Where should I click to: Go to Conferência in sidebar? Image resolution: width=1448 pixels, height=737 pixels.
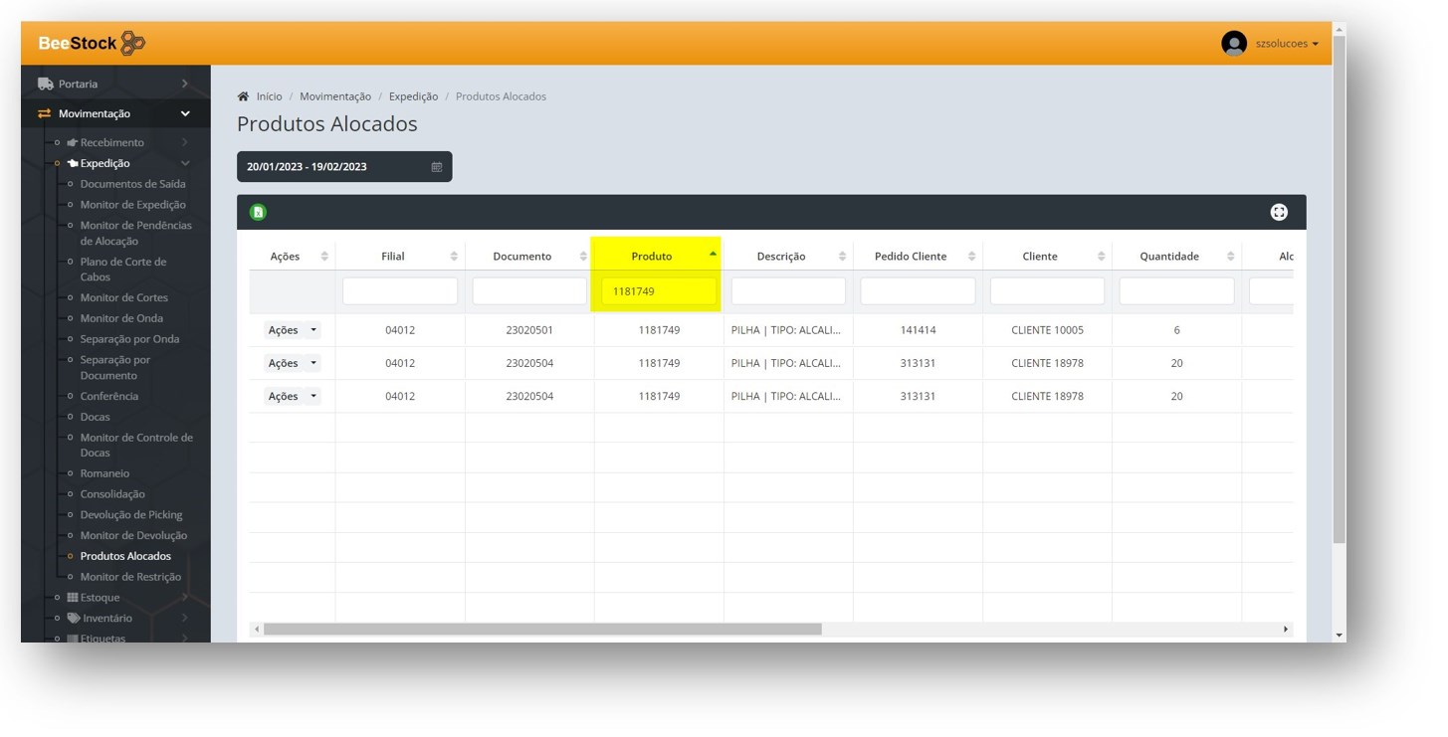tap(108, 396)
